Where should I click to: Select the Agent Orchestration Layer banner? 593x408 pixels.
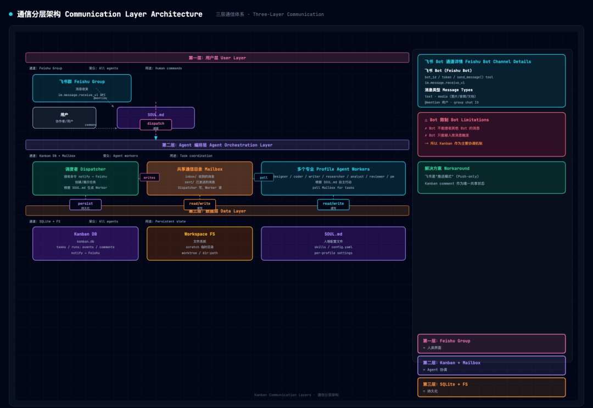coord(217,145)
